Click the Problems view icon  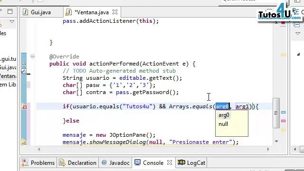(x=25, y=162)
